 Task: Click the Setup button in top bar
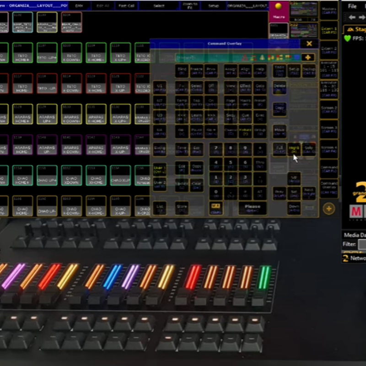click(x=213, y=6)
